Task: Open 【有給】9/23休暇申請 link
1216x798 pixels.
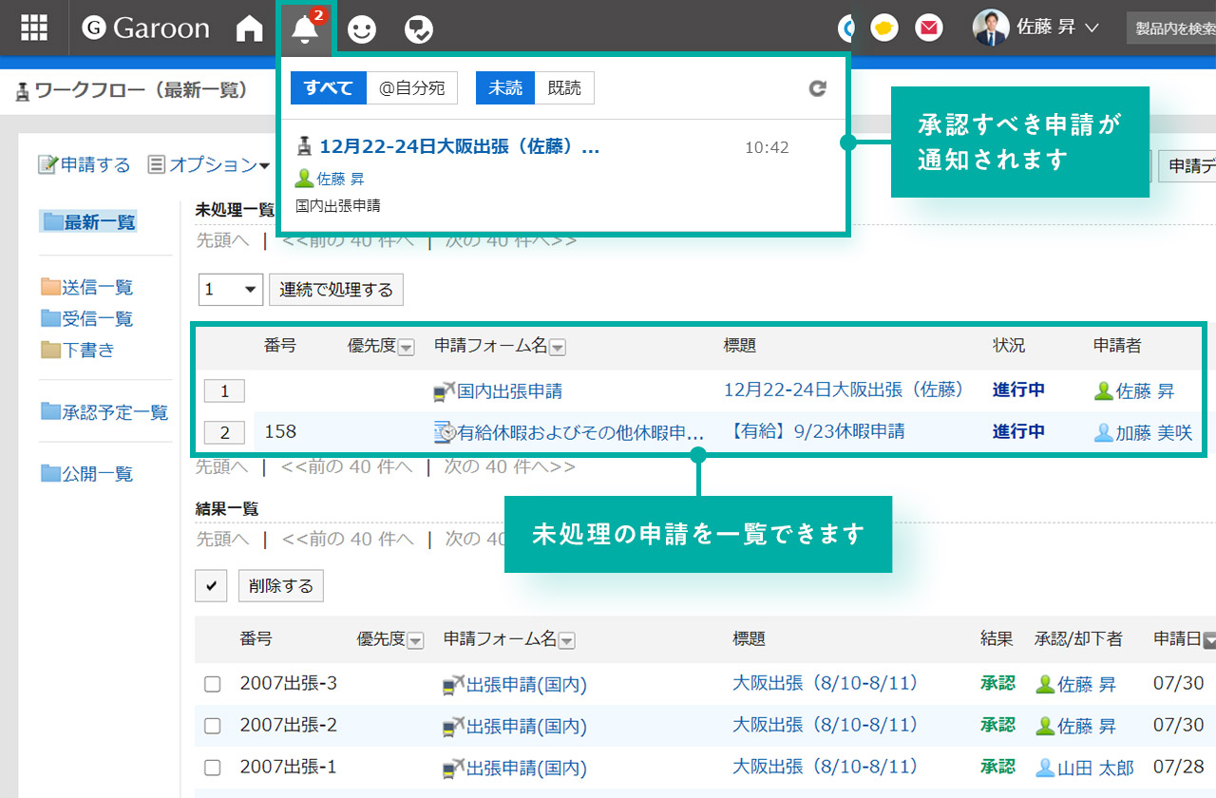Action: tap(817, 431)
